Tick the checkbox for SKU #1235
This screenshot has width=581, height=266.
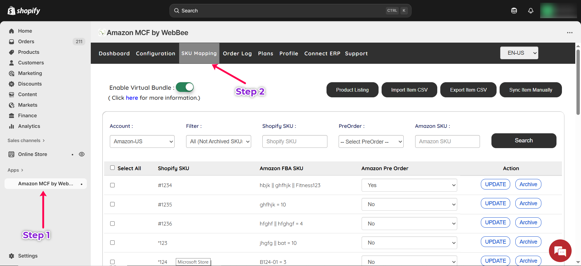coord(112,204)
